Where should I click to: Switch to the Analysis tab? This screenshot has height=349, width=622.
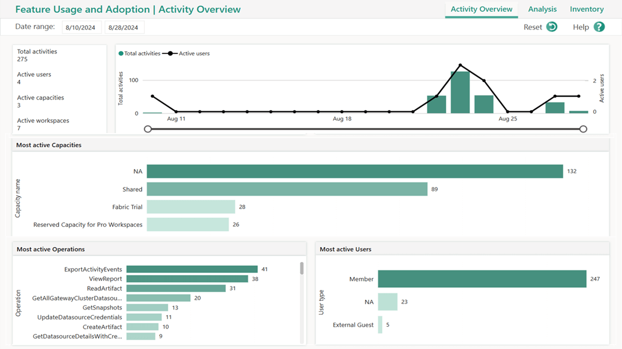click(542, 9)
